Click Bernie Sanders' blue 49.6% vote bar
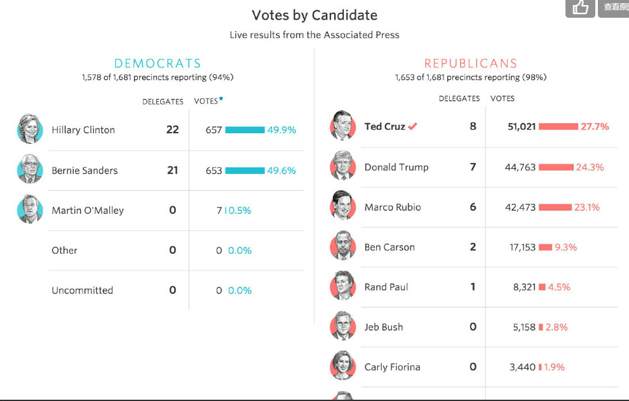629x401 pixels. point(245,171)
